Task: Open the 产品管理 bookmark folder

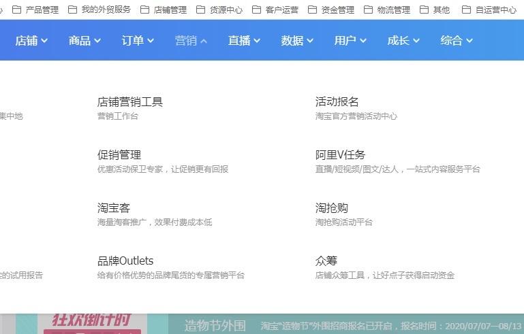Action: [x=35, y=10]
